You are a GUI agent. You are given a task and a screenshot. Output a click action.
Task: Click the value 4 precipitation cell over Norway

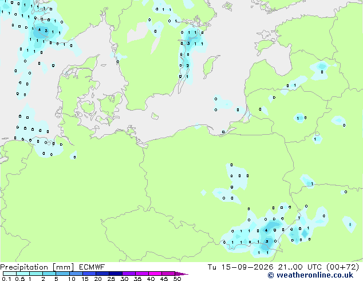click(x=40, y=30)
